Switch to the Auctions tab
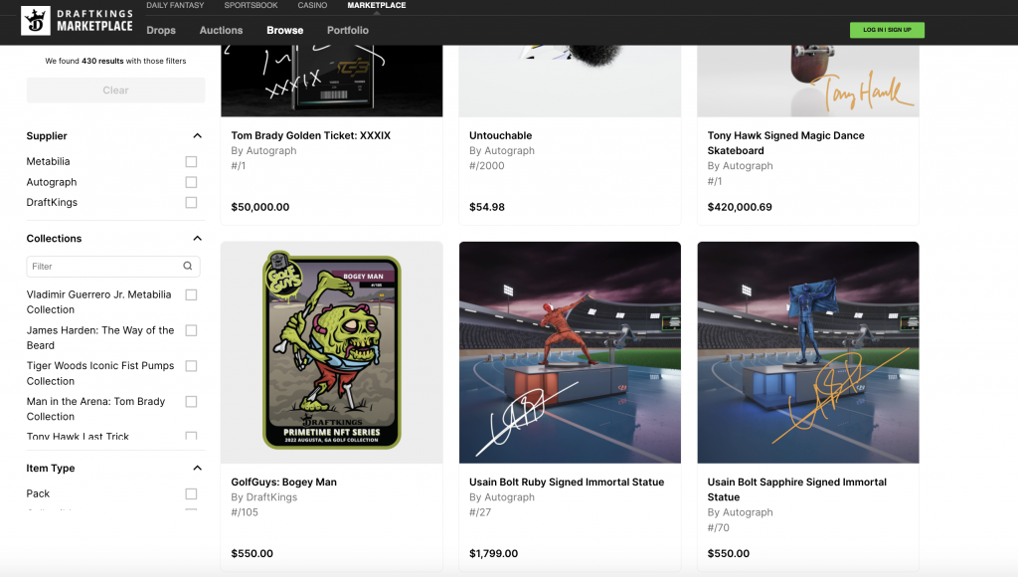This screenshot has width=1018, height=577. click(221, 30)
